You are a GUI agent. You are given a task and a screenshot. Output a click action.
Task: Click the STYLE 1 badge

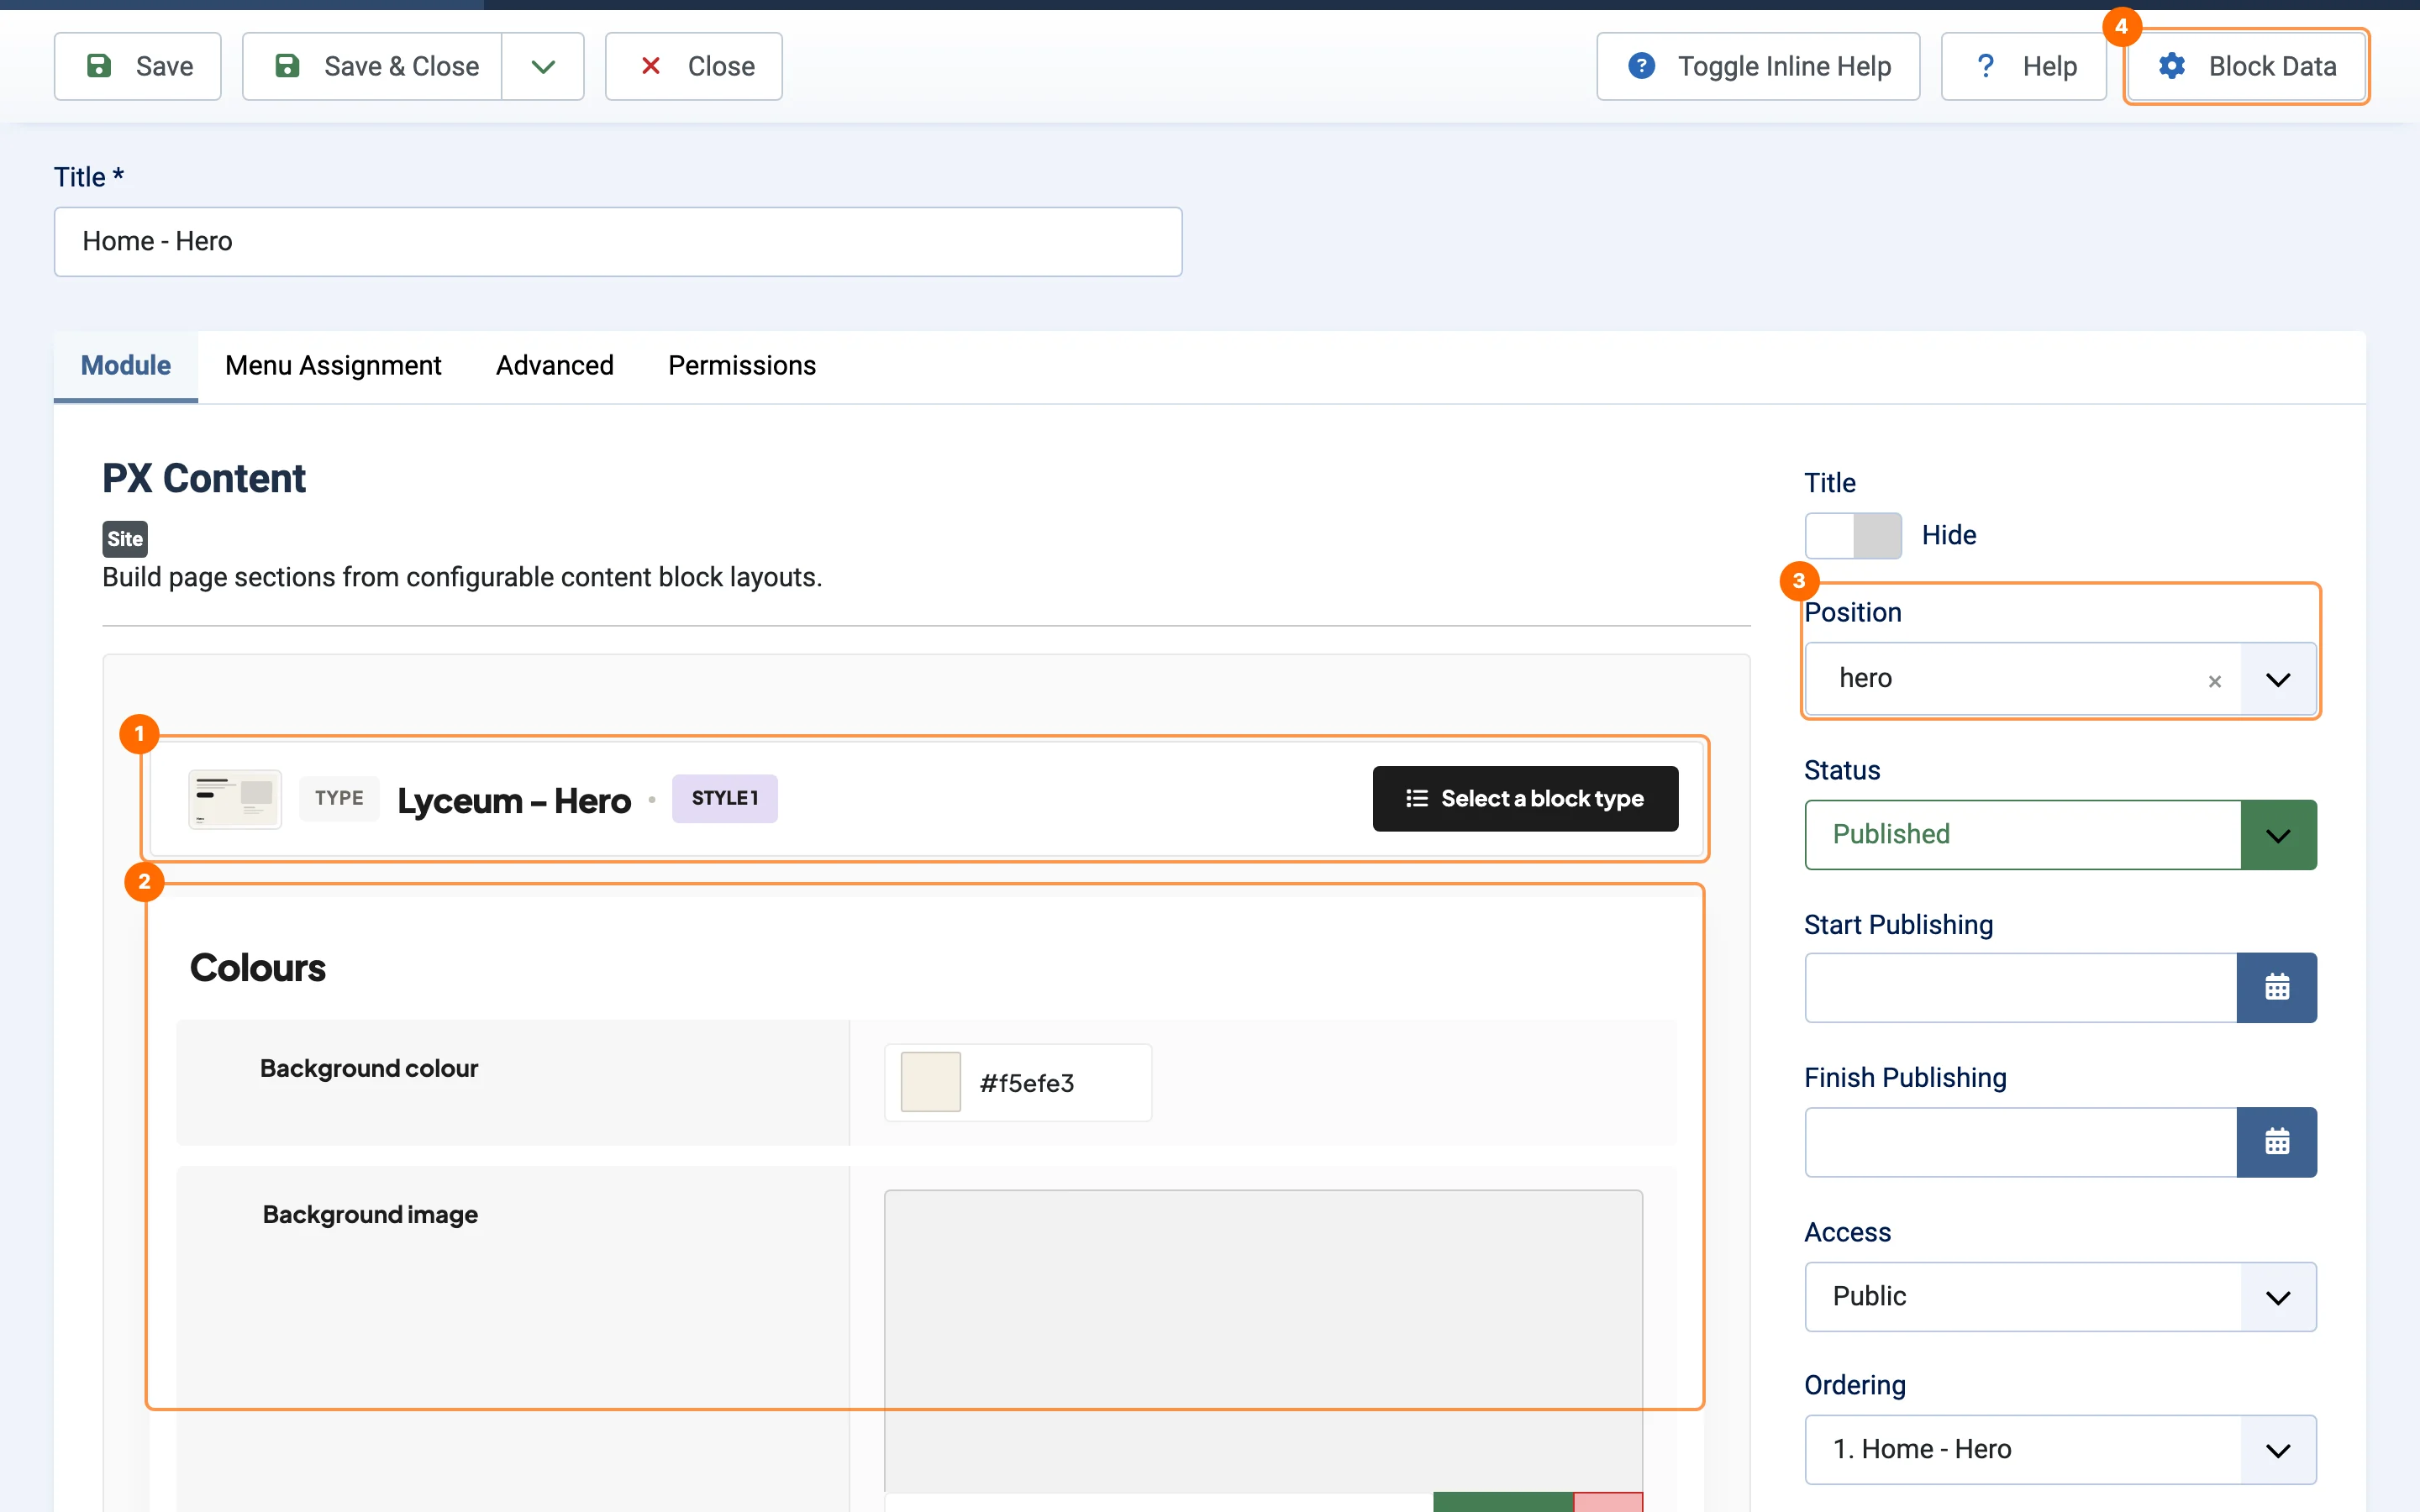tap(725, 799)
